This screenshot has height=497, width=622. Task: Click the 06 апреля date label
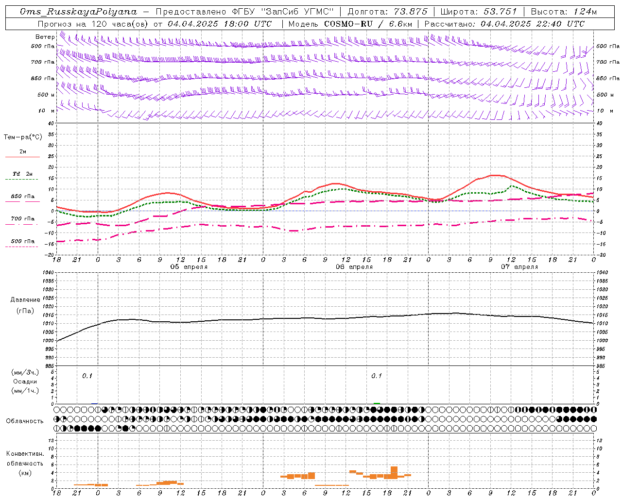coord(354,267)
